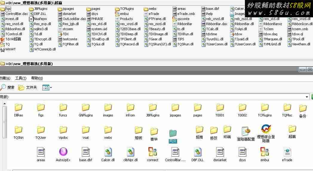Open the infrom folder
Viewport: 313px width, 171px height.
pos(130,110)
